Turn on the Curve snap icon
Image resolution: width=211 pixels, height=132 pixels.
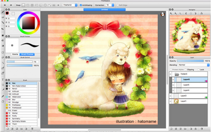tap(50, 5)
